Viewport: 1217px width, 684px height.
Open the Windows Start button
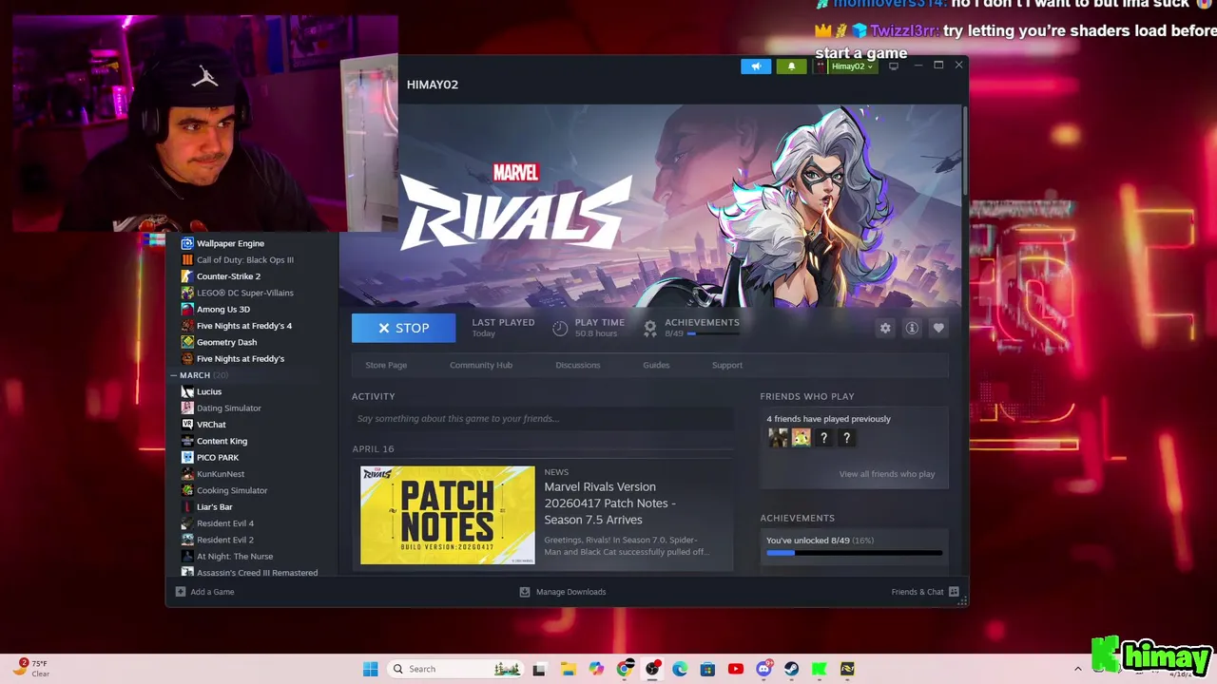pos(370,669)
